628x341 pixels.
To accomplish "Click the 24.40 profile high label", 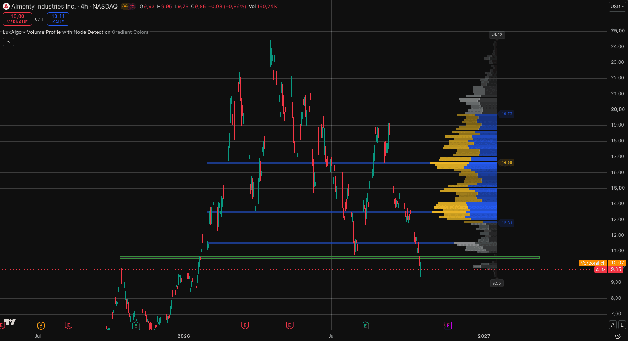I will (x=496, y=35).
